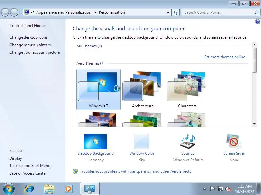Click the Window Color text link
This screenshot has height=195, width=261.
[142, 153]
